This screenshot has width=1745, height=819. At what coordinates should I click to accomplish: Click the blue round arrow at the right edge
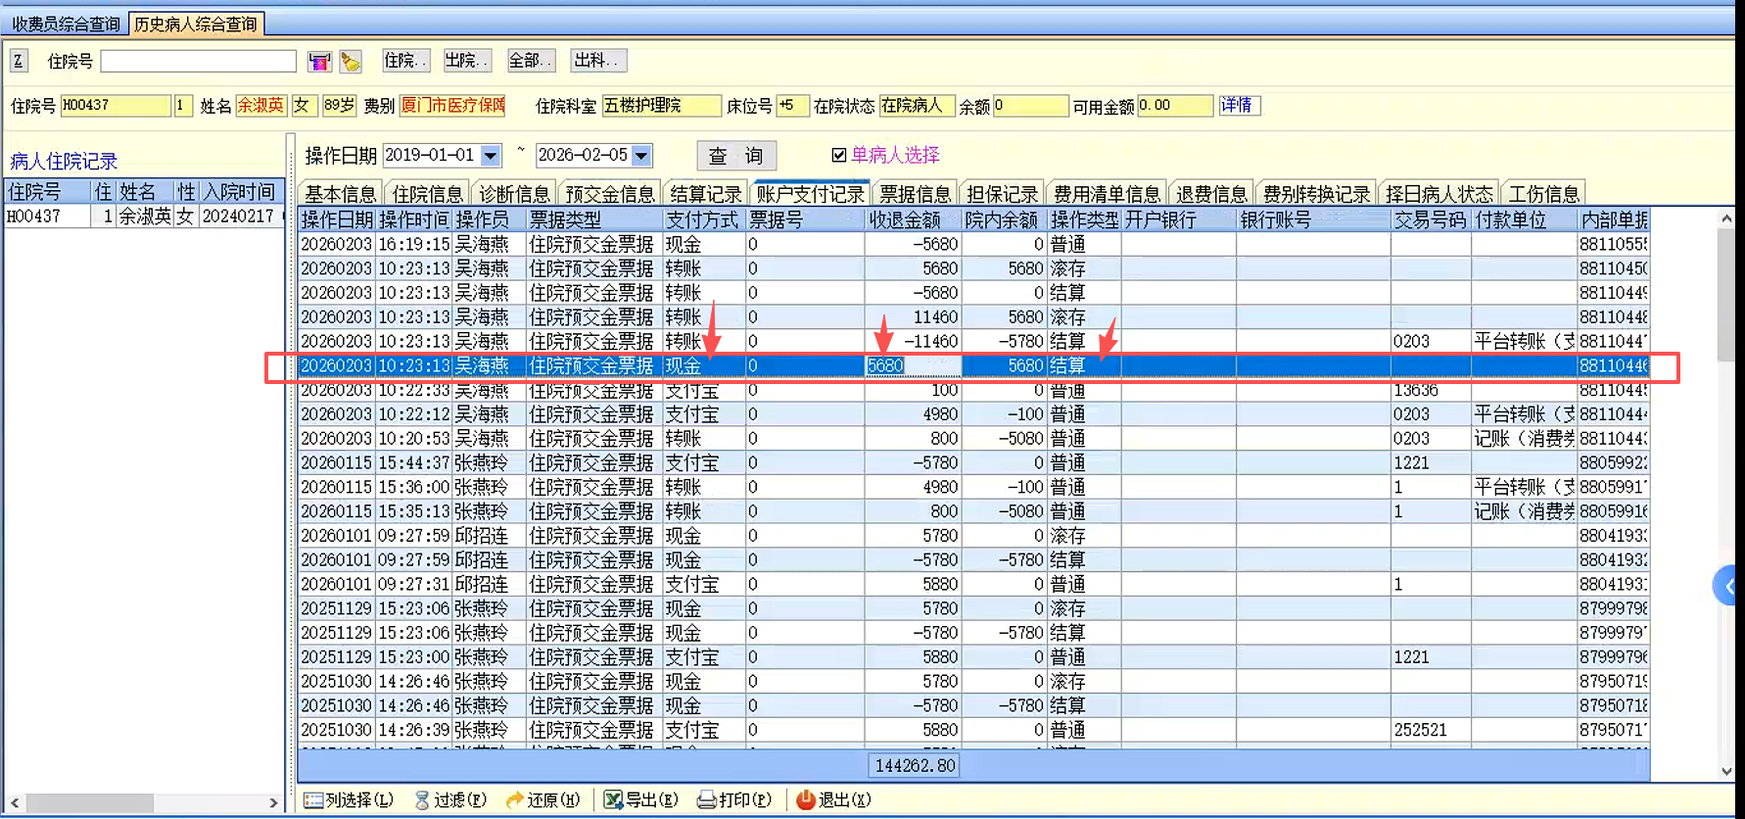click(1726, 586)
